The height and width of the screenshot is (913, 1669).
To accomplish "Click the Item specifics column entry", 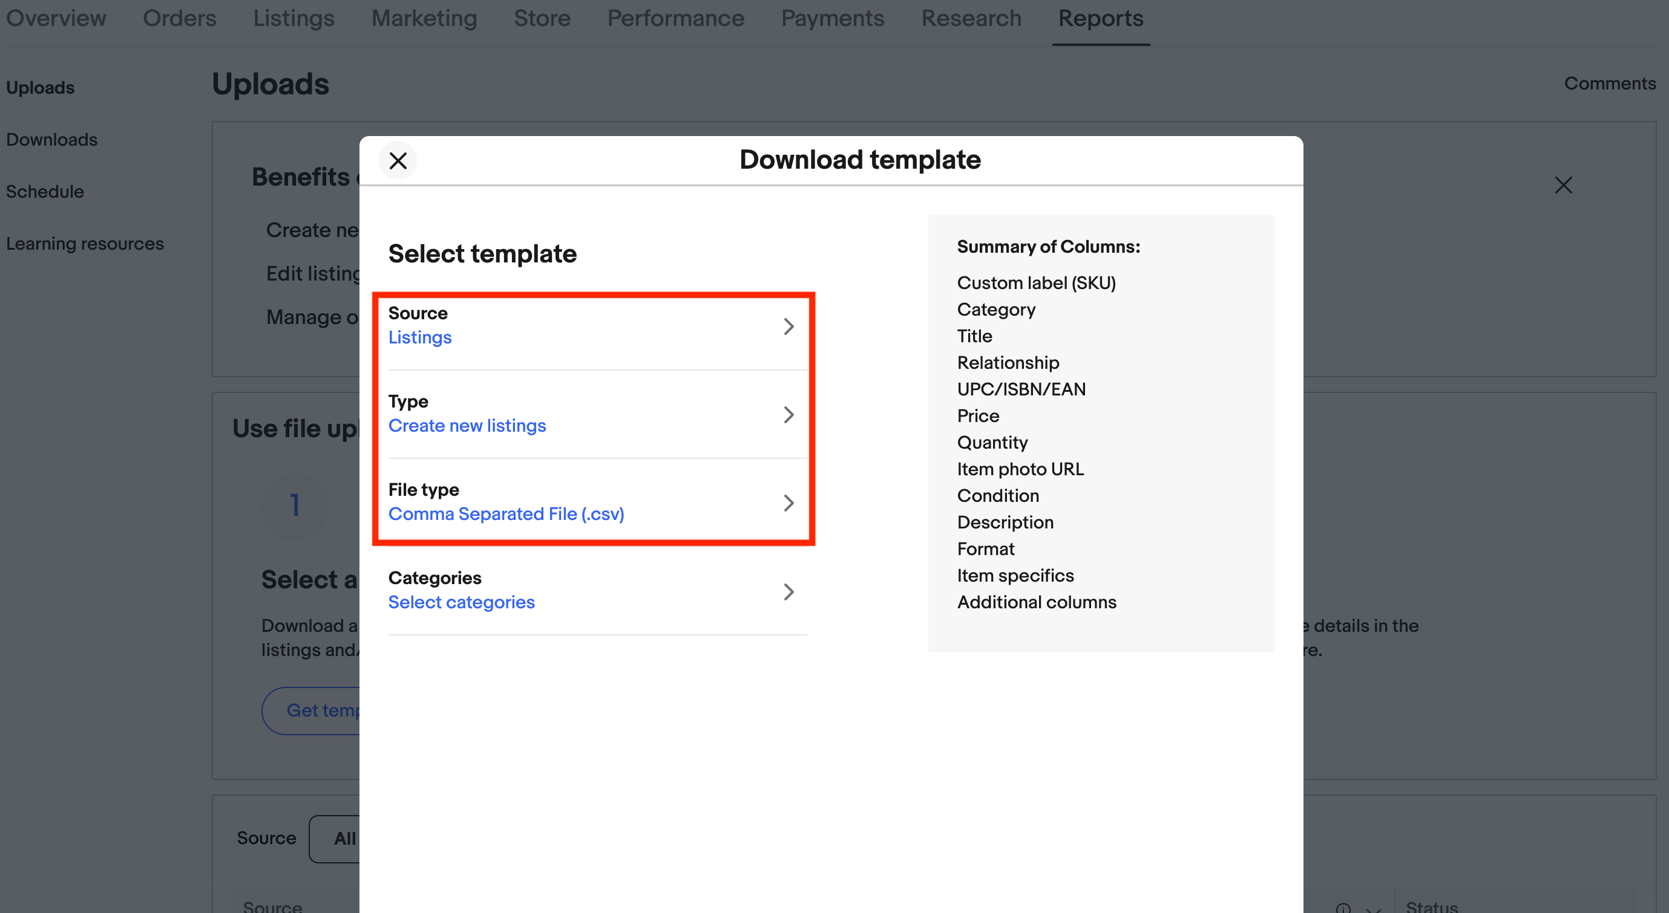I will [x=1015, y=575].
